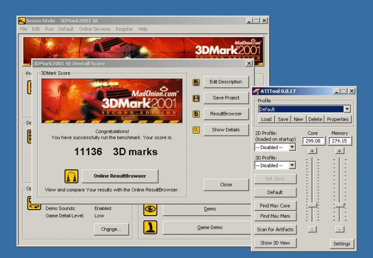Open the Profile dropdown arrow in ATITool
Image resolution: width=373 pixels, height=258 pixels.
click(347, 109)
